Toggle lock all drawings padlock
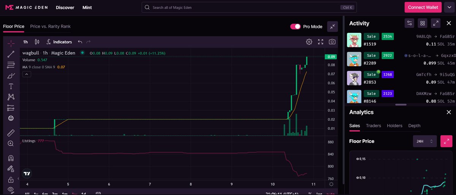 [x=11, y=179]
